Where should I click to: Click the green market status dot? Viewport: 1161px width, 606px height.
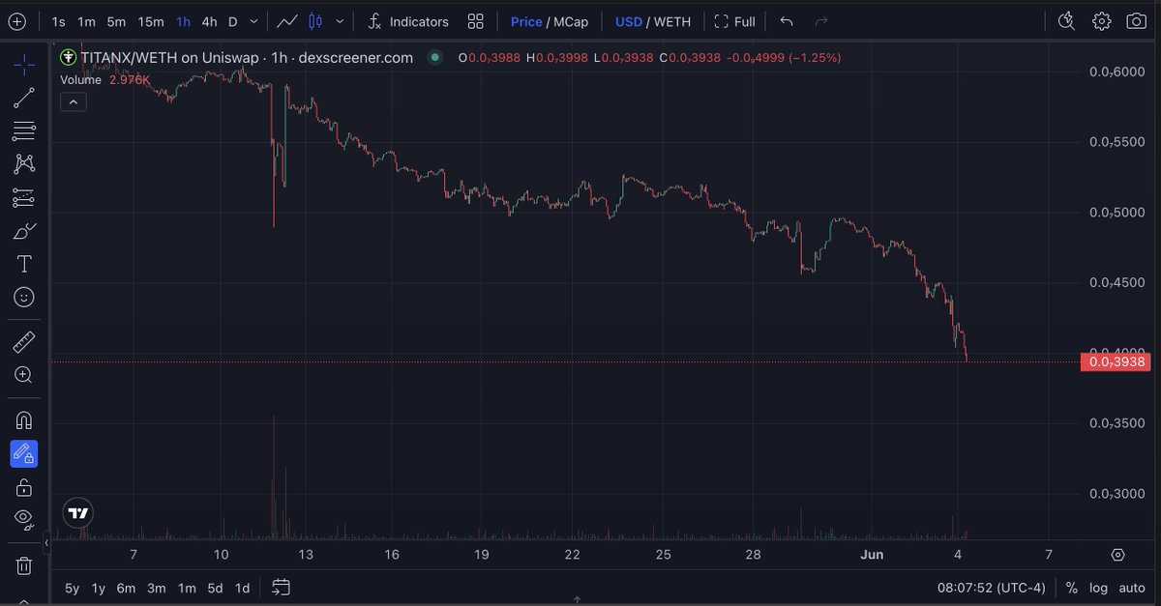pos(435,58)
